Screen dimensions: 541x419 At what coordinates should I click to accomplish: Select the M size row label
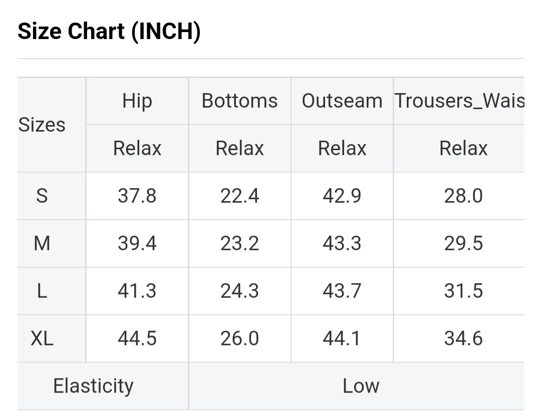click(x=42, y=243)
